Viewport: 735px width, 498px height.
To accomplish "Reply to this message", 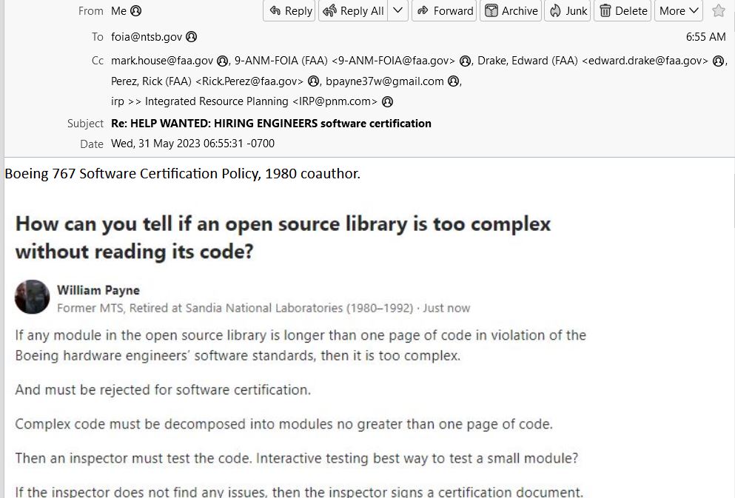I will (x=289, y=11).
